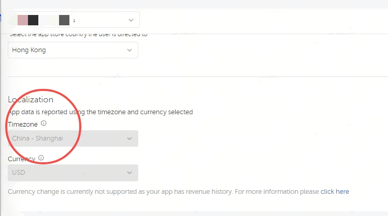
Task: Click the chevron of the top app selector
Action: click(131, 20)
